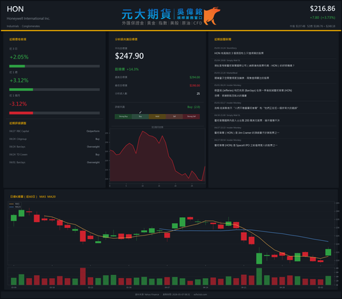Click the Industrials · Conglomerates sector label
The height and width of the screenshot is (299, 342).
[x=23, y=26]
